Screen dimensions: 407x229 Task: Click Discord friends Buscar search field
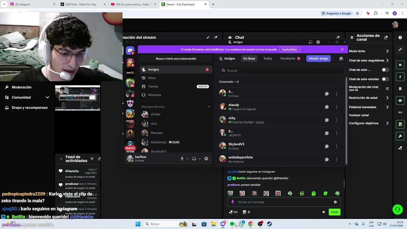(282, 71)
